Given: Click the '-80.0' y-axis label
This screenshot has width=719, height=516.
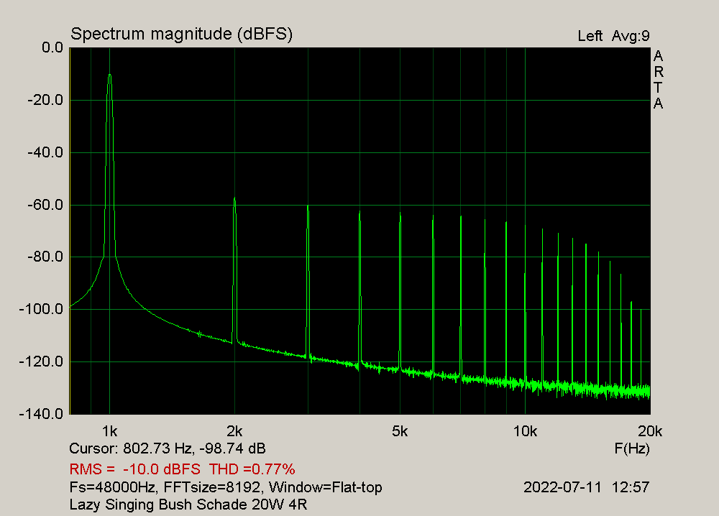Looking at the screenshot, I should tap(45, 257).
